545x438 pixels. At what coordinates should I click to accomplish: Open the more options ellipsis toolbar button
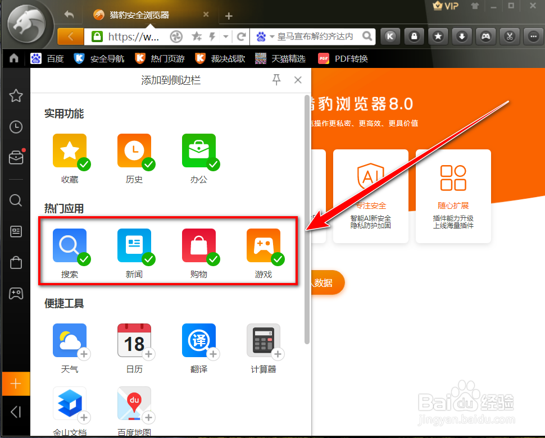click(x=533, y=36)
